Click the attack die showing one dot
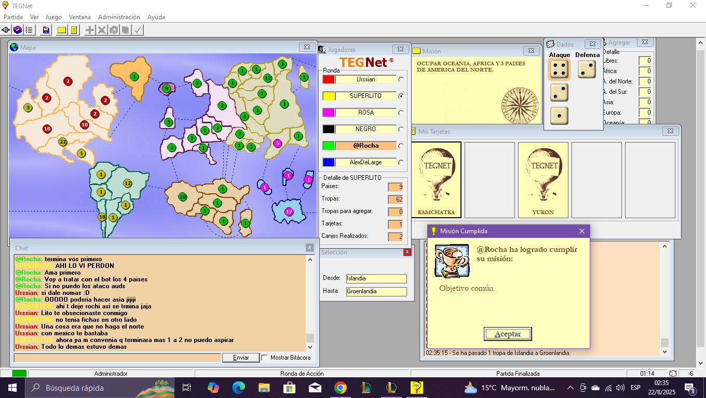706x398 pixels. click(559, 116)
